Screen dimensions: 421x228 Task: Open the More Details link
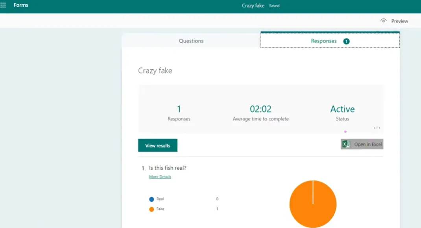(160, 177)
